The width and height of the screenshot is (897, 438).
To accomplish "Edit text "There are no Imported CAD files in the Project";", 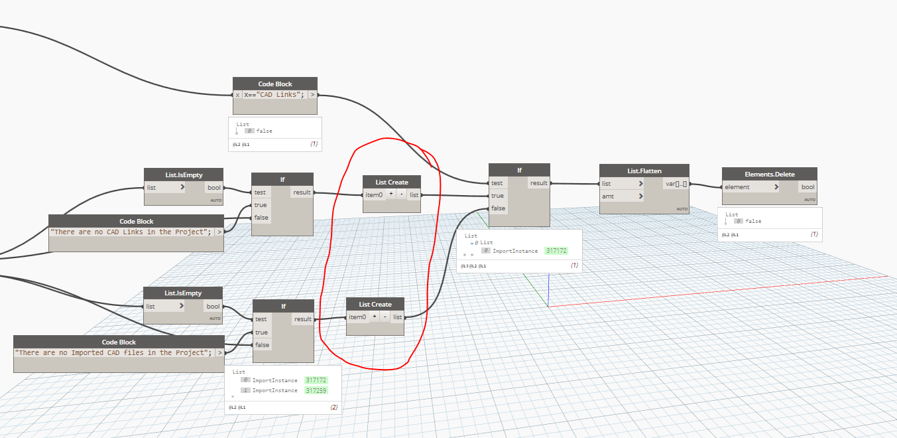I will (113, 352).
